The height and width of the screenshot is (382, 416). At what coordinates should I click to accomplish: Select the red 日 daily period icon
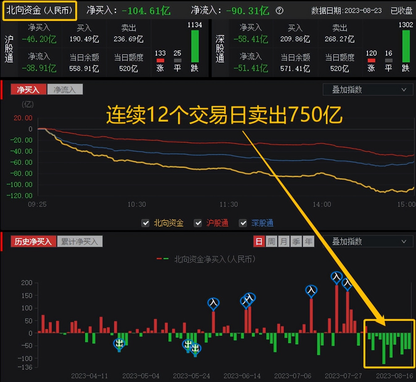point(259,241)
